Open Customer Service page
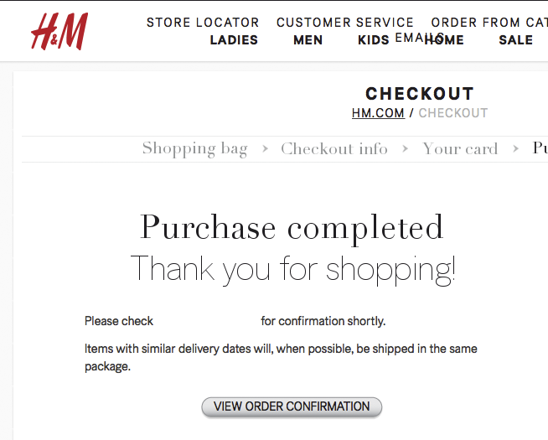The height and width of the screenshot is (440, 548). point(345,23)
